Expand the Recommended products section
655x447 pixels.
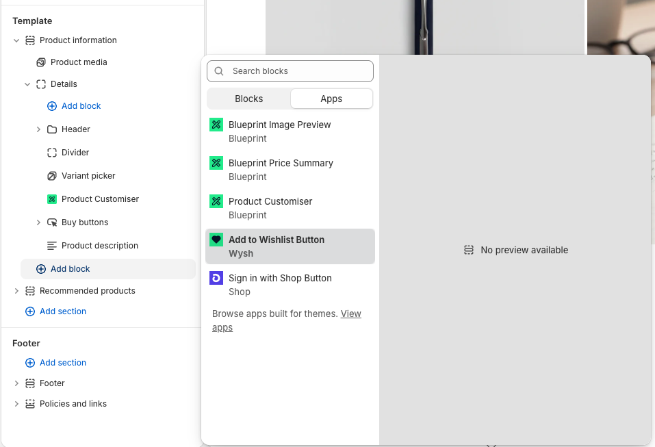pos(16,291)
